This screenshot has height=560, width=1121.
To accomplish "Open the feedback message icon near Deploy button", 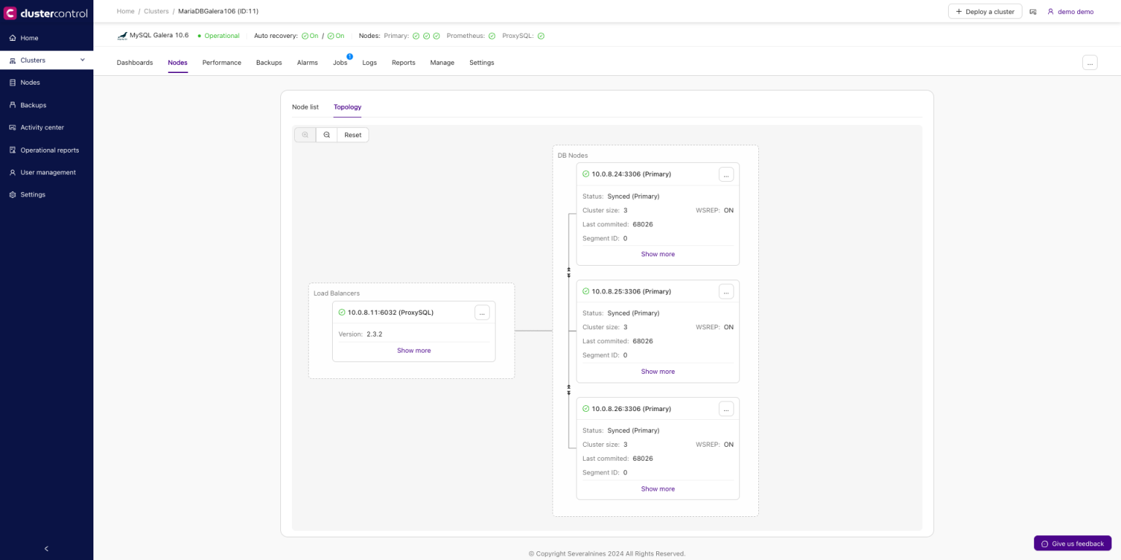I will pyautogui.click(x=1034, y=11).
